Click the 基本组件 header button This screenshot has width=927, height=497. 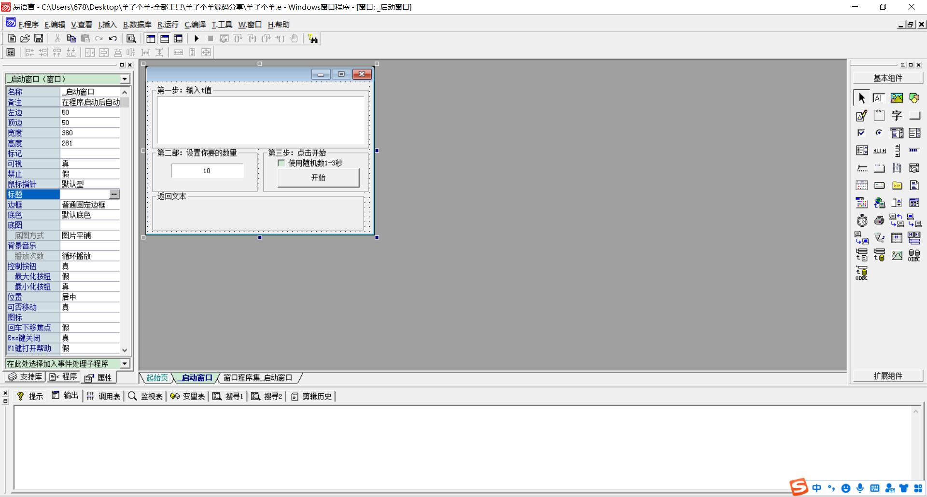click(x=888, y=78)
